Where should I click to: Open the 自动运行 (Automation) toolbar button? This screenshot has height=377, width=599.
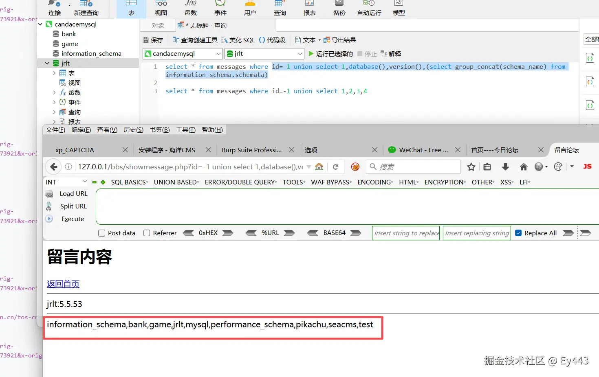(x=369, y=9)
